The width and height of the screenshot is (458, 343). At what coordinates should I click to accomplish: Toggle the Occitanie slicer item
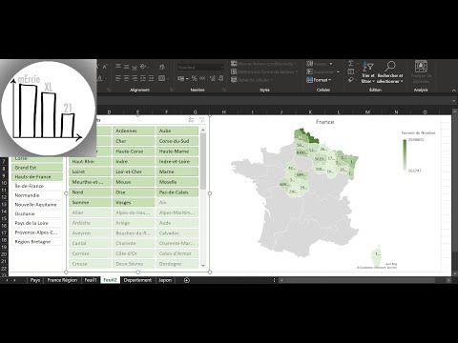[x=37, y=213]
